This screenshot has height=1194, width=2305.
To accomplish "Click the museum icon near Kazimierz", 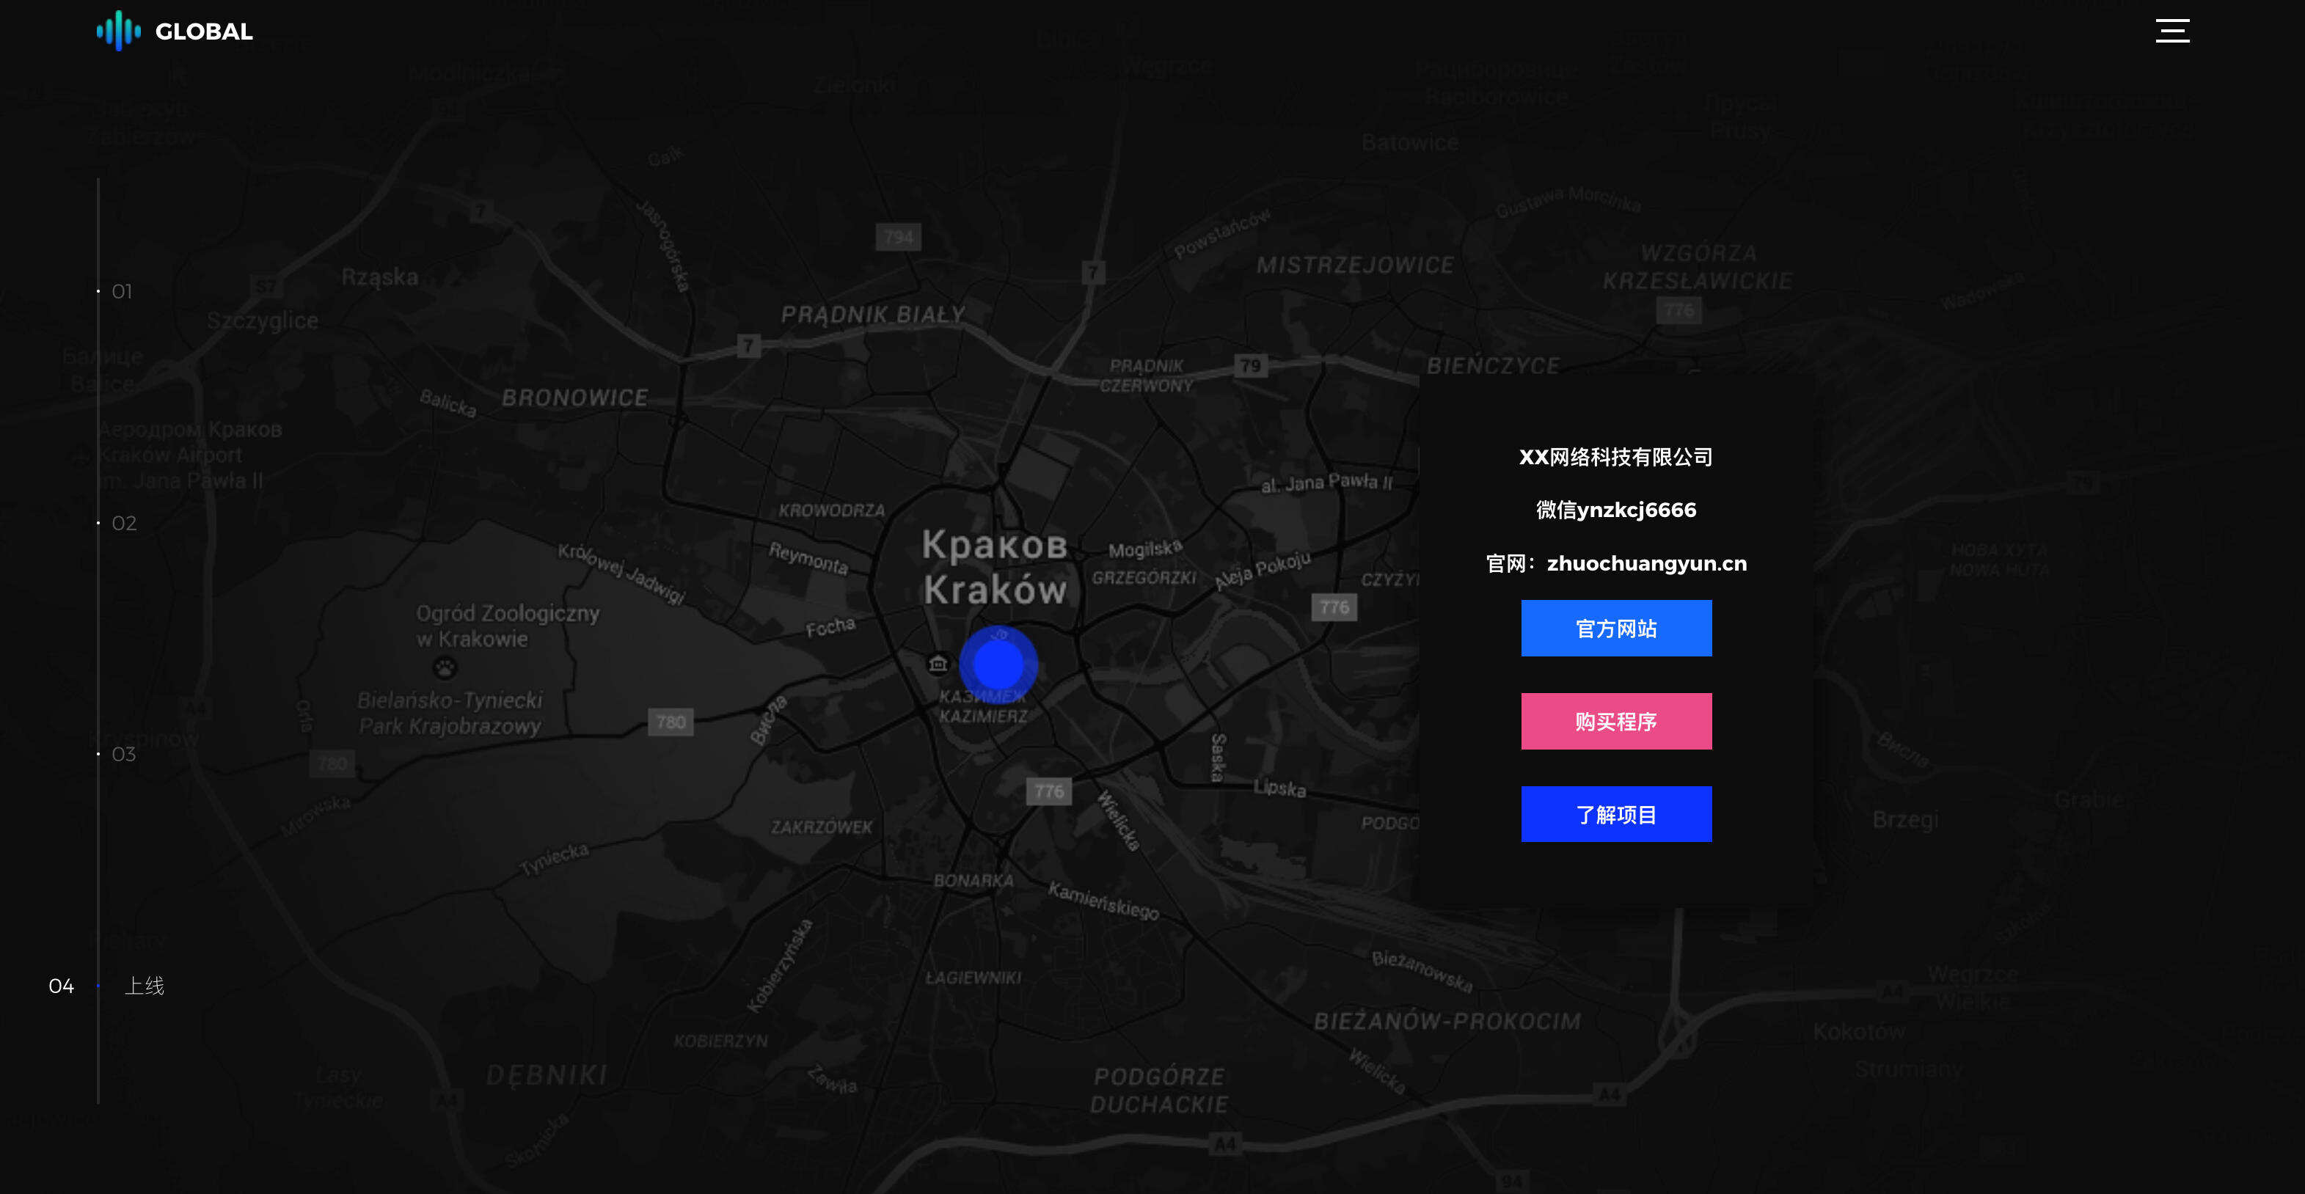I will click(x=938, y=664).
